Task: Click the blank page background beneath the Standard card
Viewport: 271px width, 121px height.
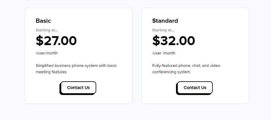Action: tap(195, 112)
